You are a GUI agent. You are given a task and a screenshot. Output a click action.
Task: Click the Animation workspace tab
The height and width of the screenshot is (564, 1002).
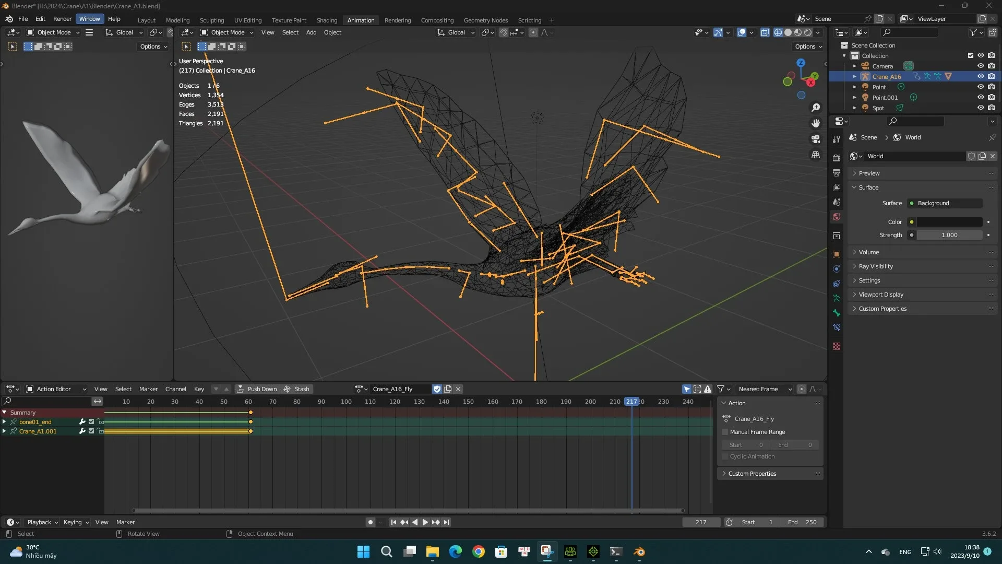coord(360,19)
